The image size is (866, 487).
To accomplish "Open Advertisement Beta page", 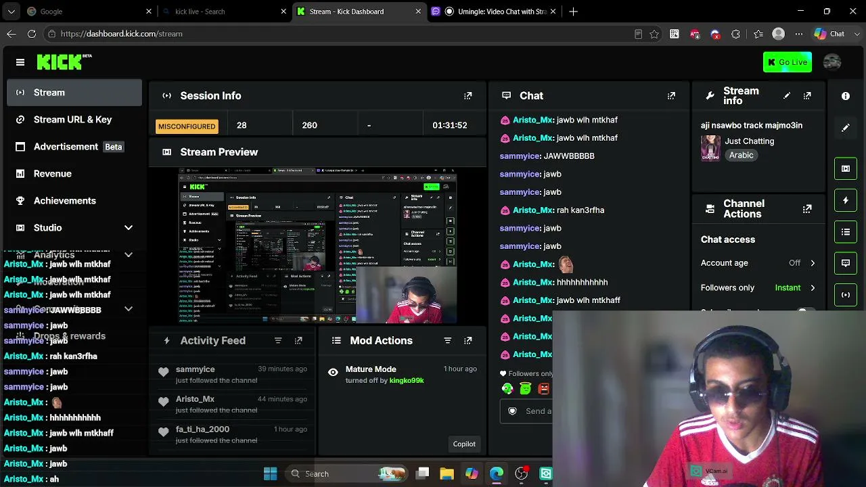I will pos(74,147).
